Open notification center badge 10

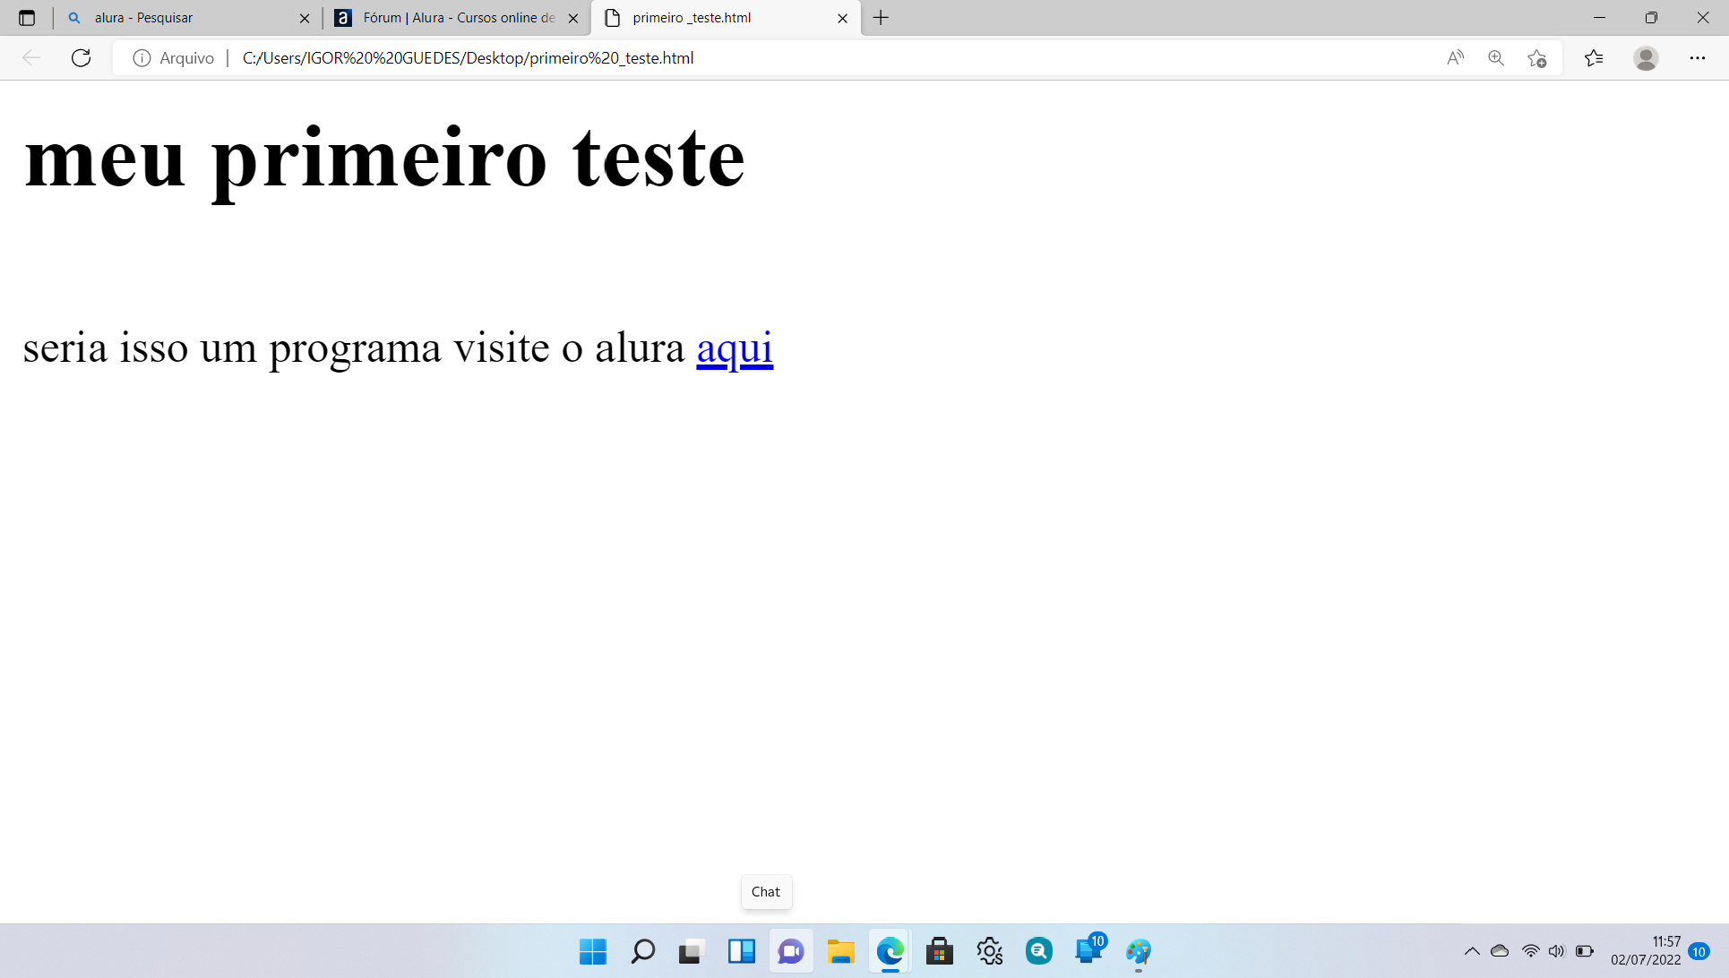coord(1699,951)
